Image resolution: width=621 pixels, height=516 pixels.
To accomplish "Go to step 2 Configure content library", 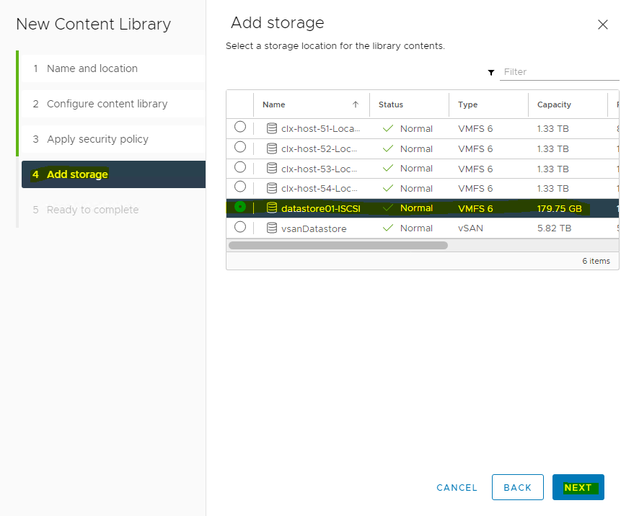I will click(113, 104).
